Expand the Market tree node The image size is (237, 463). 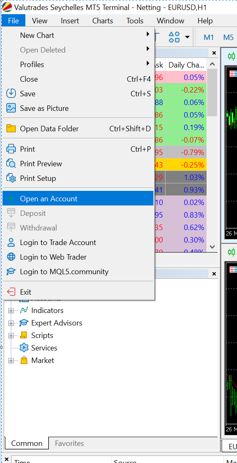click(x=11, y=360)
